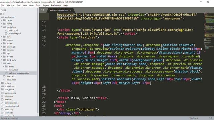Click the .editorconfig file icon
This screenshot has height=120, width=214.
2,93
